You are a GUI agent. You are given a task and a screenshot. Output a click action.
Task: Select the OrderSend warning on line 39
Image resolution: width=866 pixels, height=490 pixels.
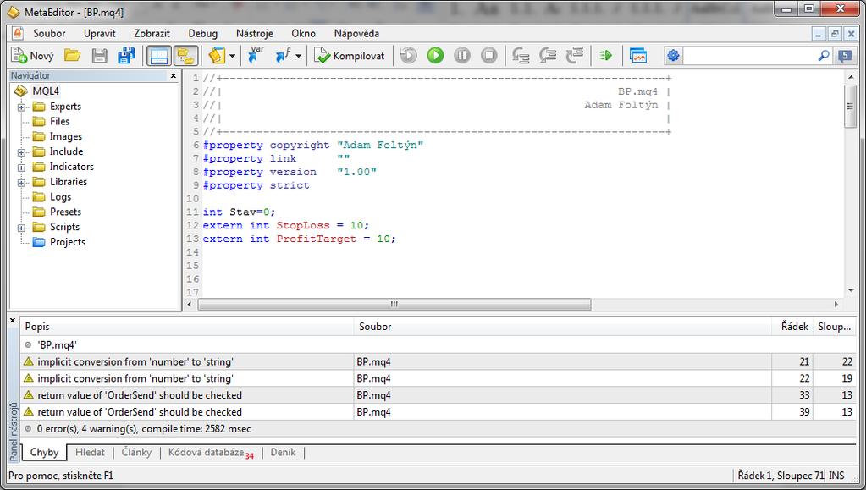click(438, 411)
